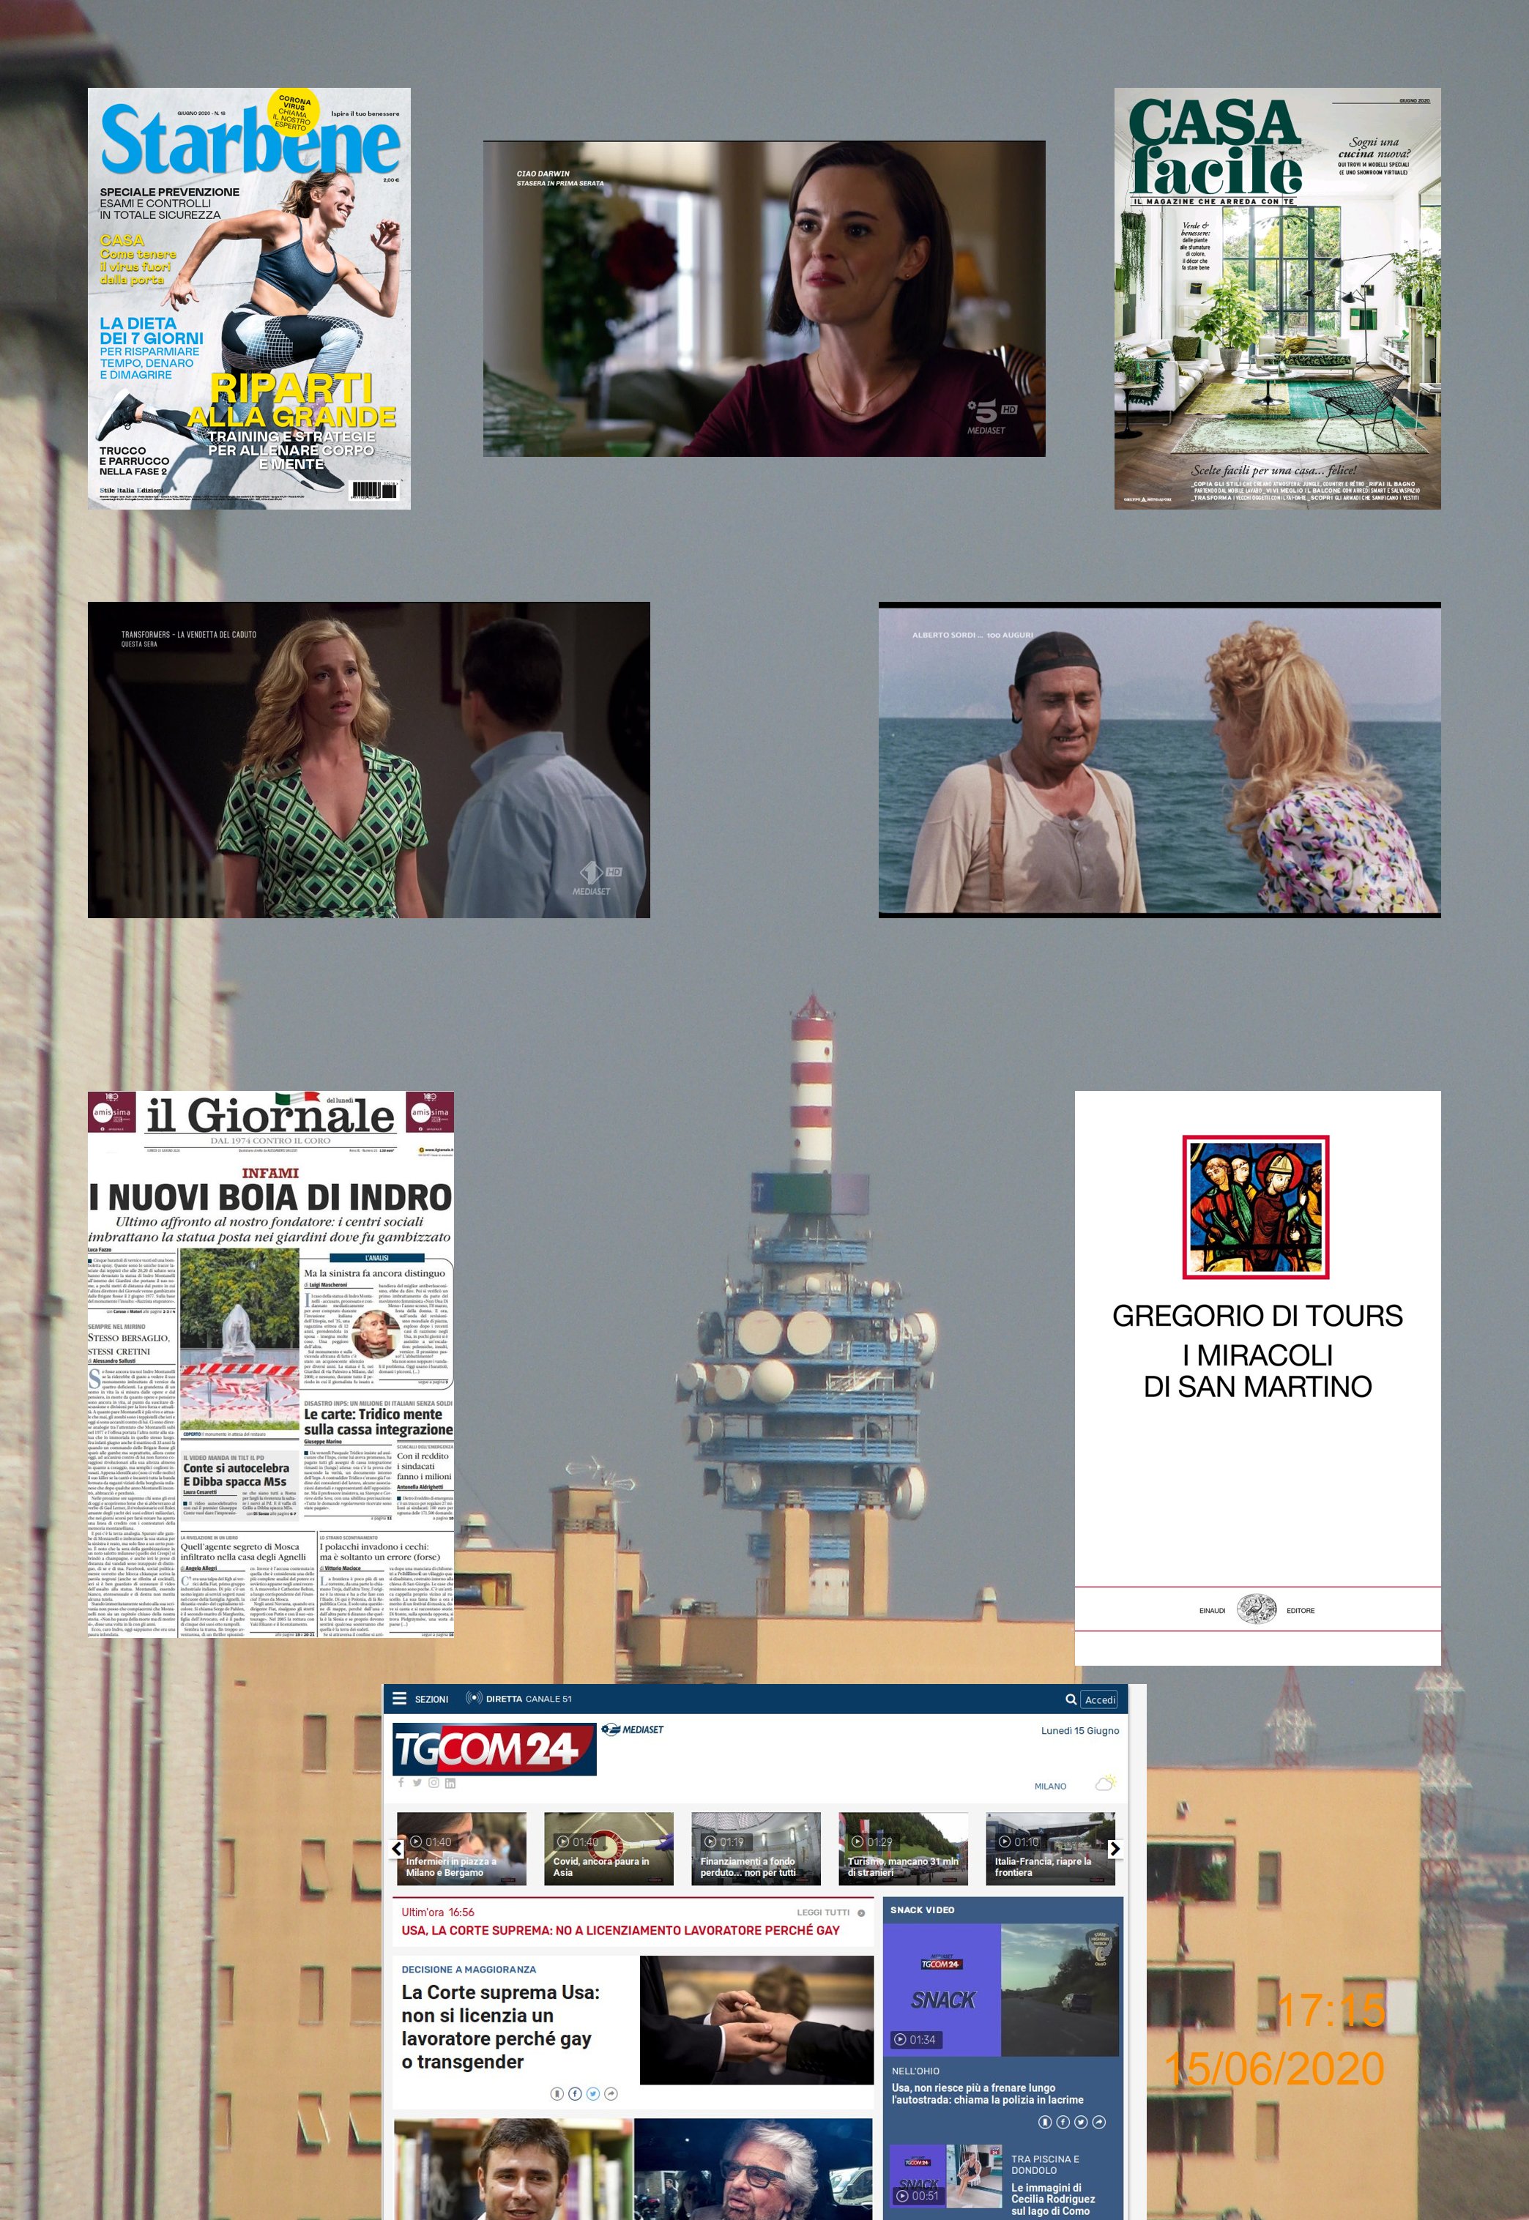Open the il Giornale front page thumbnail

tap(270, 1365)
